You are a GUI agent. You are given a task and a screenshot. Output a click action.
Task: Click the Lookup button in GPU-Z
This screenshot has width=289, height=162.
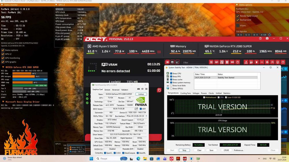coord(141,94)
